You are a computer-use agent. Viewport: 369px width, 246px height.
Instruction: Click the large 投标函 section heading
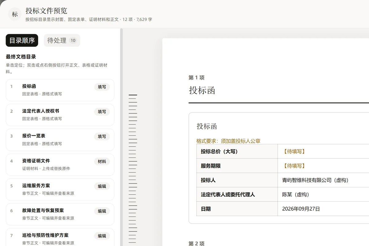(x=202, y=90)
